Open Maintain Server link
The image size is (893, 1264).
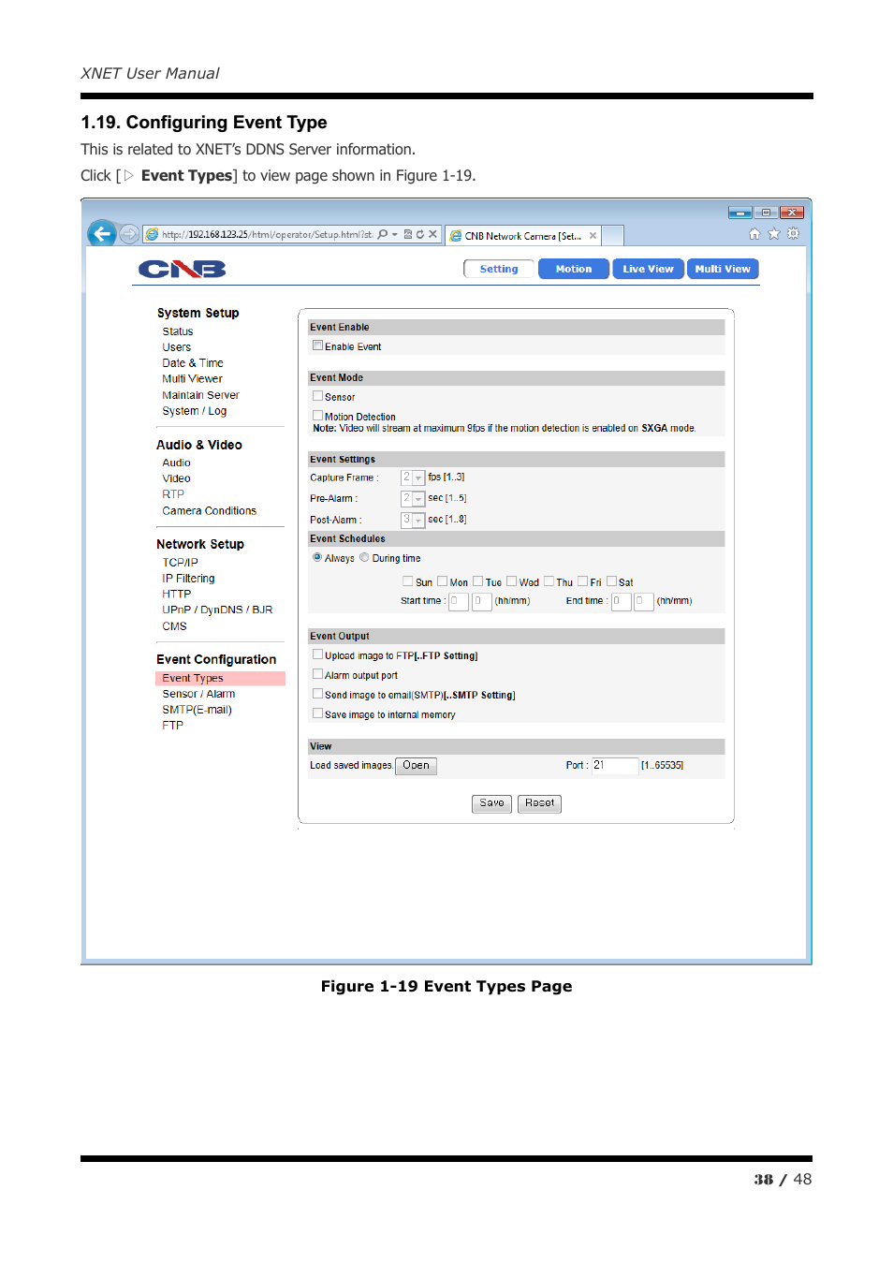[200, 395]
